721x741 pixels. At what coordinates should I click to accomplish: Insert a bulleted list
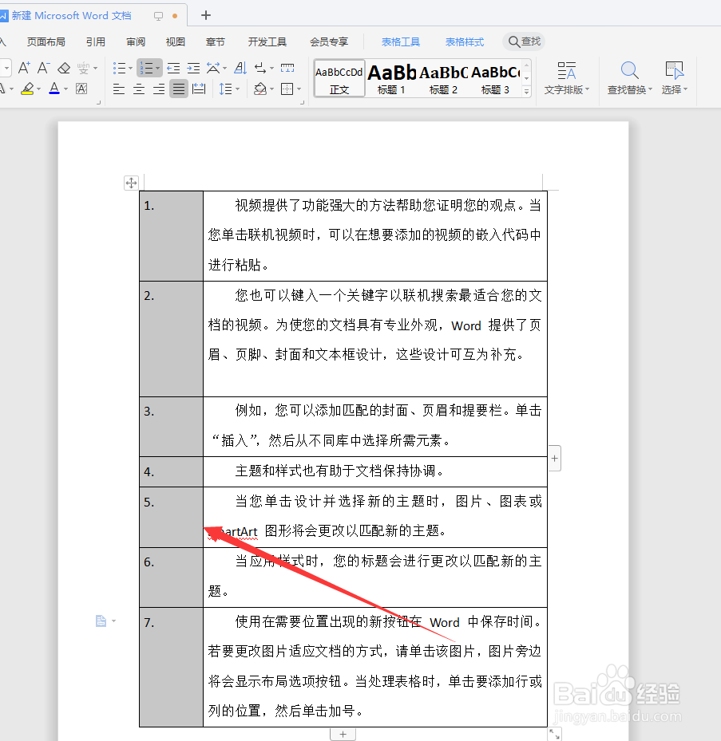click(119, 68)
